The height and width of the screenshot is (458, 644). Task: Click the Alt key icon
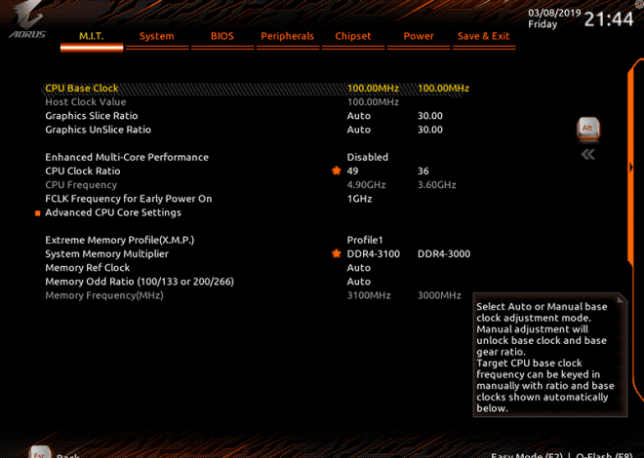587,130
